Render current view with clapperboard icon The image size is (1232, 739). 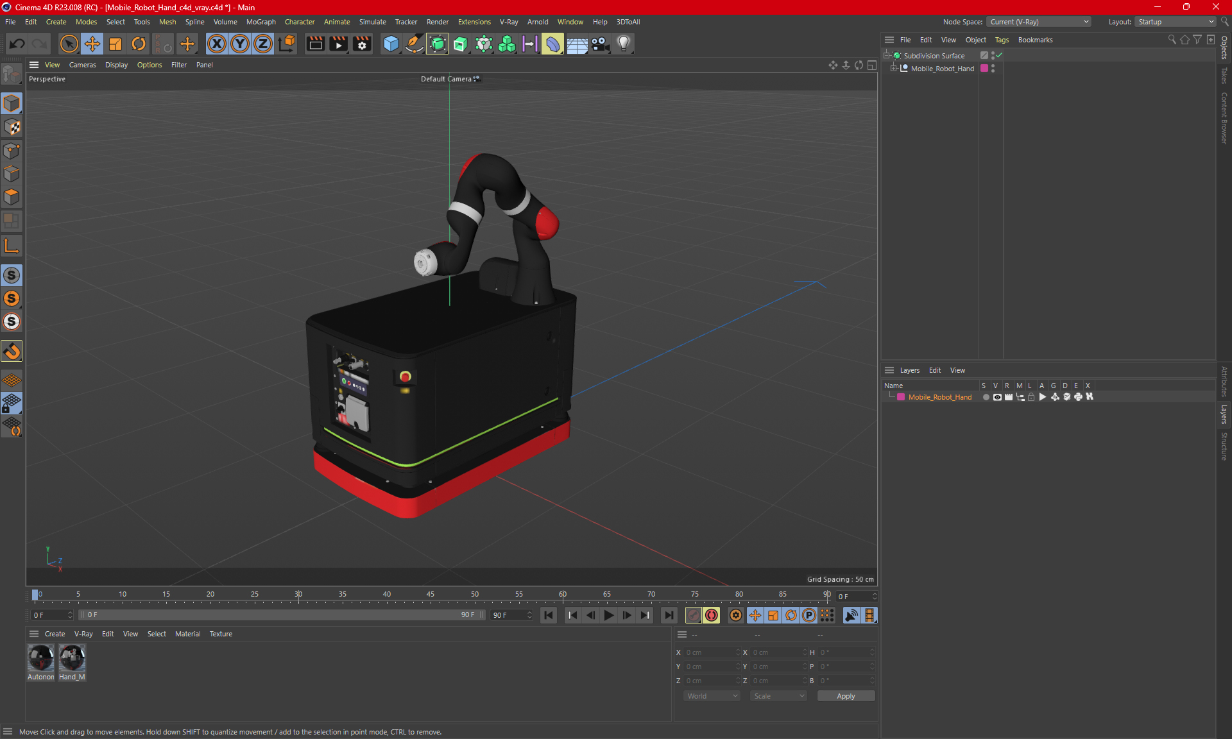315,44
